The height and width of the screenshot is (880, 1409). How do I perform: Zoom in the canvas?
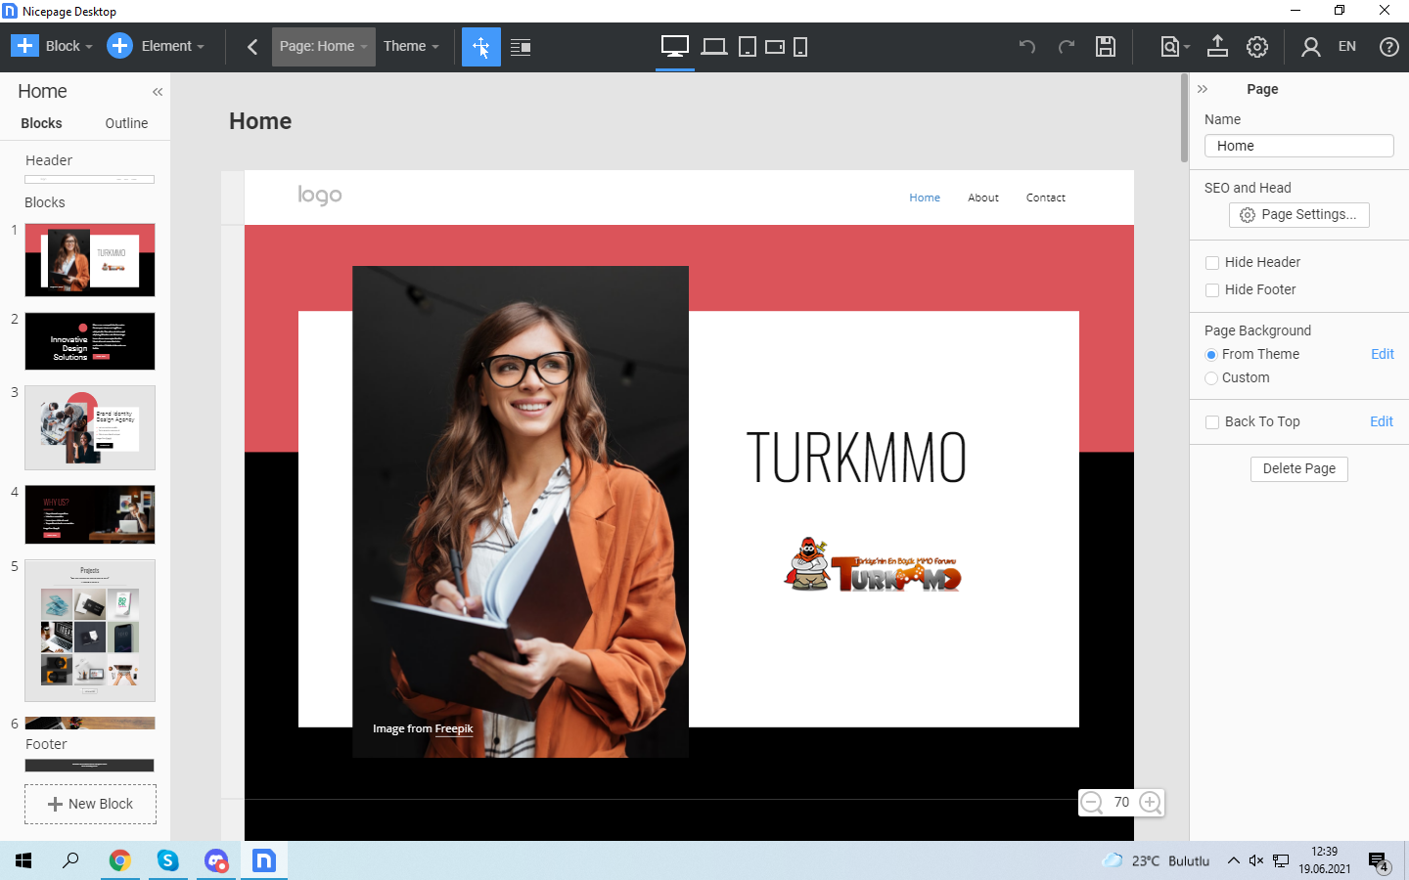point(1151,803)
